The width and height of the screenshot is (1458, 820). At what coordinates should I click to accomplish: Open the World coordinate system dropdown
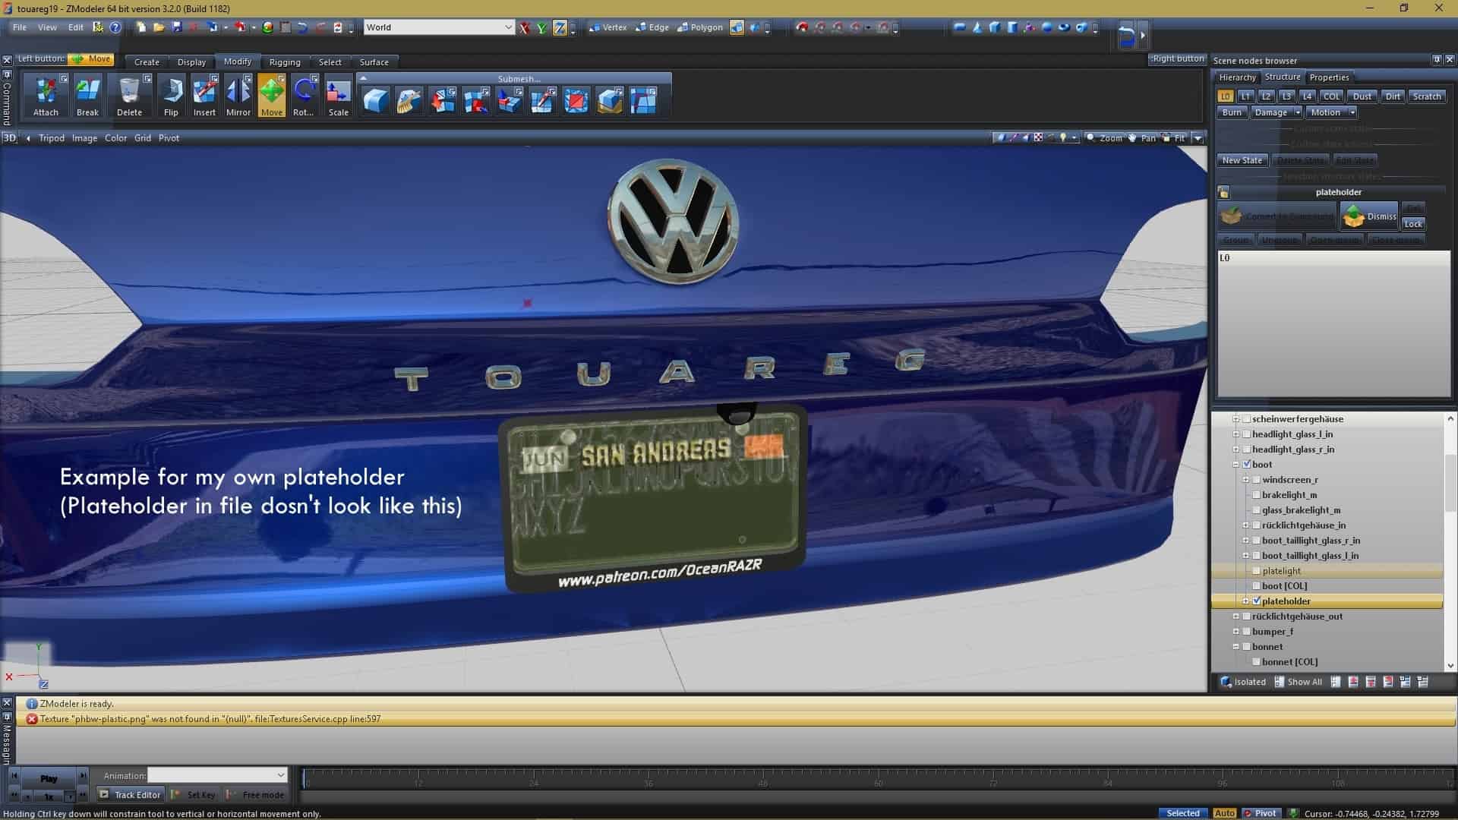(439, 27)
